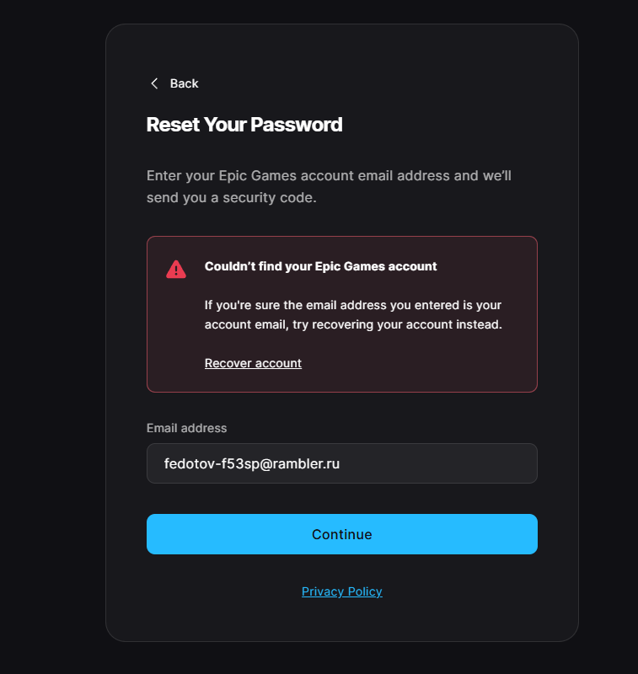This screenshot has height=674, width=638.
Task: Click dark page background outside the dialog card
Action: click(51, 335)
